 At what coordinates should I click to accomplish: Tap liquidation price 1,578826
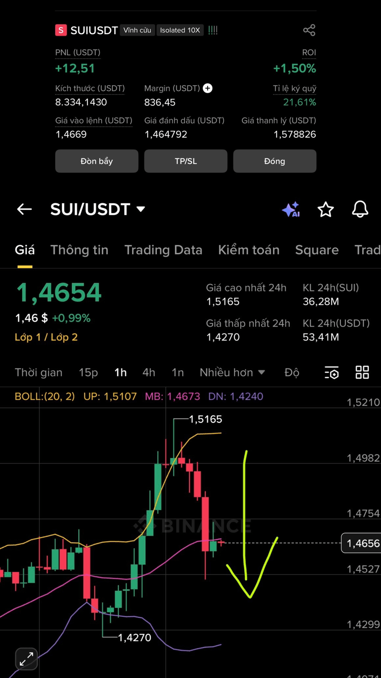[x=295, y=134]
